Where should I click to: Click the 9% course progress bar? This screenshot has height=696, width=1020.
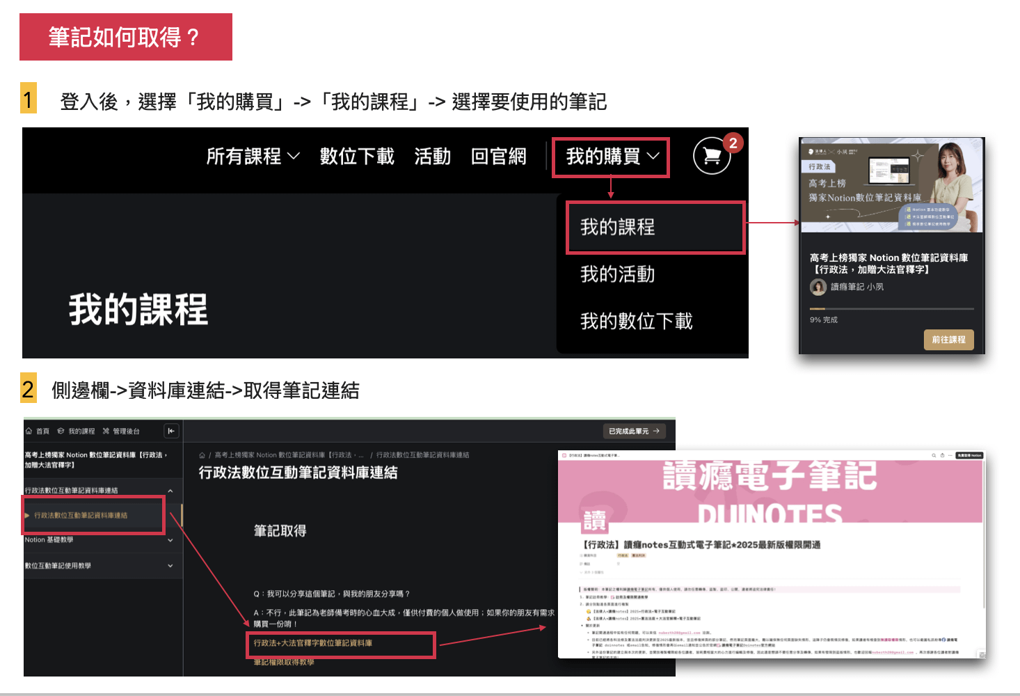tap(891, 308)
